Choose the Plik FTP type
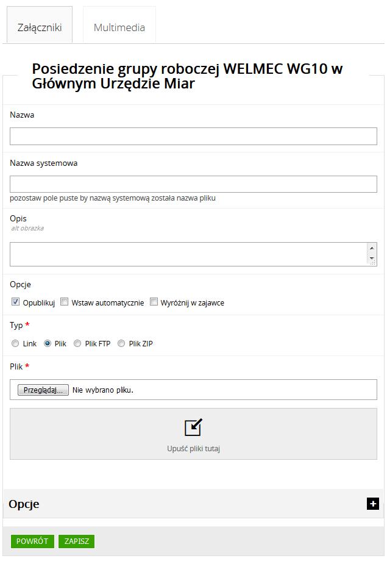387x561 pixels. click(x=77, y=343)
